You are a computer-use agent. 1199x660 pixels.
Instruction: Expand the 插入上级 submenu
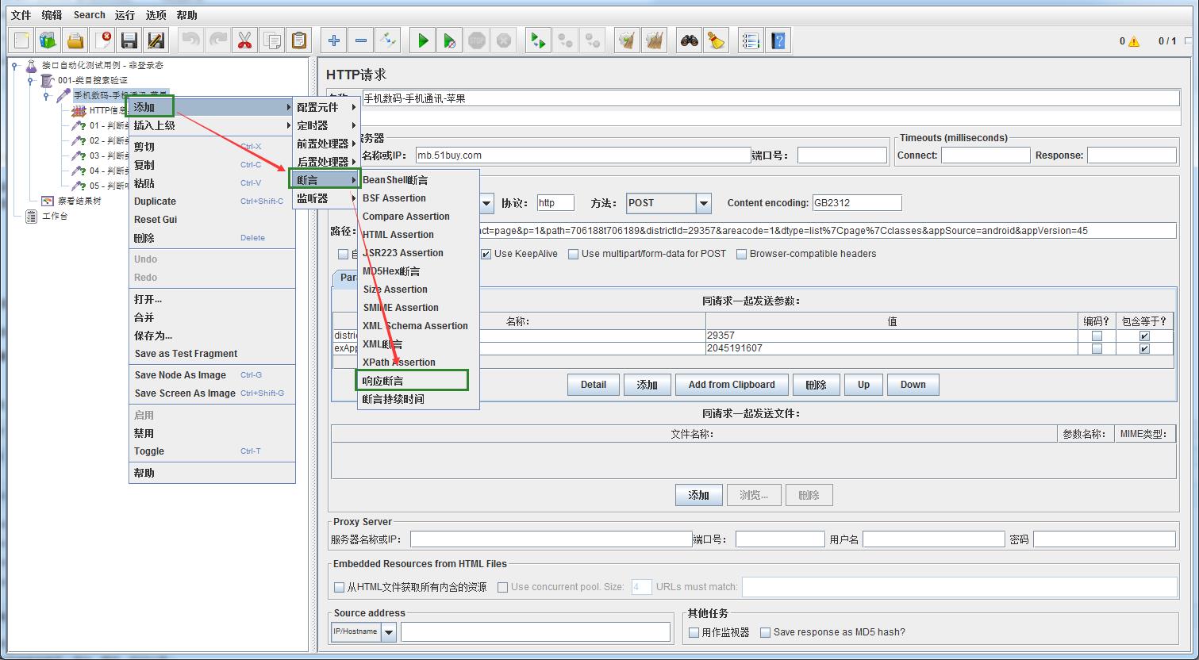(x=212, y=125)
